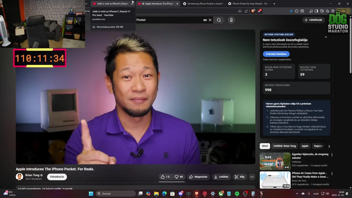The height and width of the screenshot is (198, 352).
Task: Select 'Feltöltő: Brian Tong' filter chip
Action: pyautogui.click(x=285, y=146)
